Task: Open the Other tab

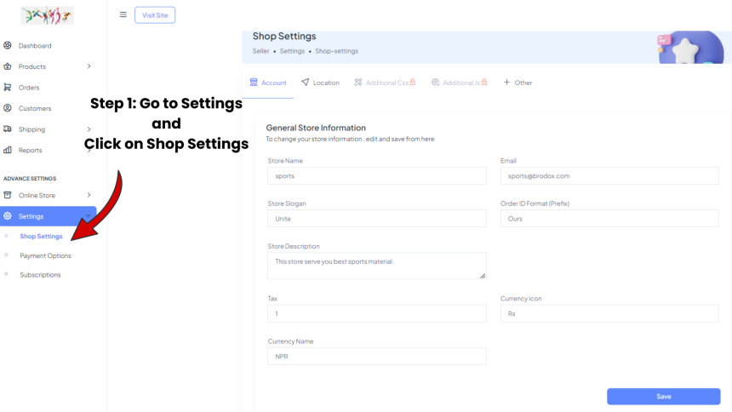Action: tap(518, 83)
